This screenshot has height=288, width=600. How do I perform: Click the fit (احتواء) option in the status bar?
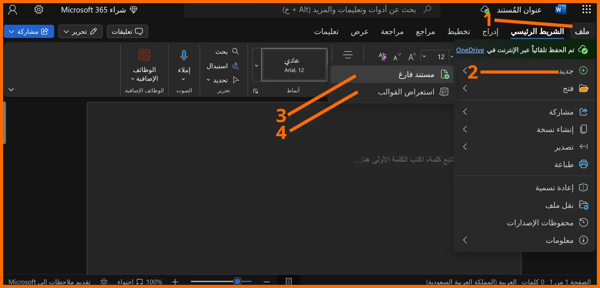click(130, 282)
